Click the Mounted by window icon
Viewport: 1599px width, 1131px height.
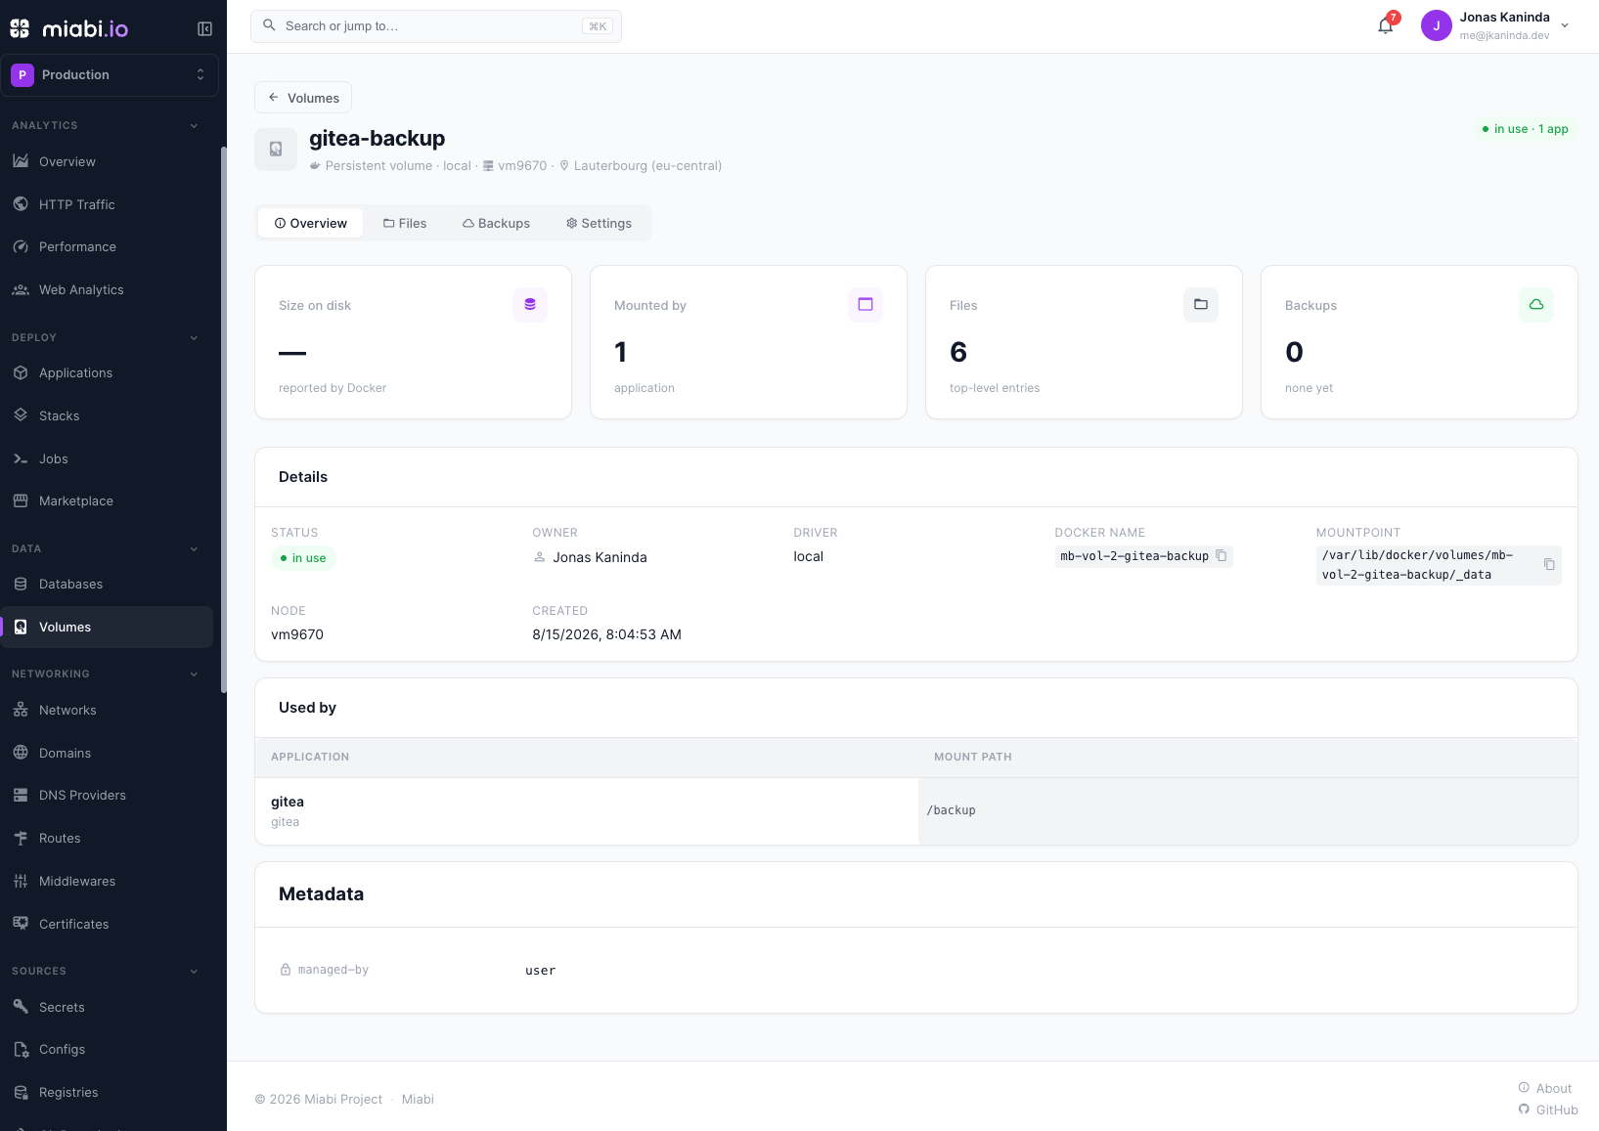pos(865,304)
